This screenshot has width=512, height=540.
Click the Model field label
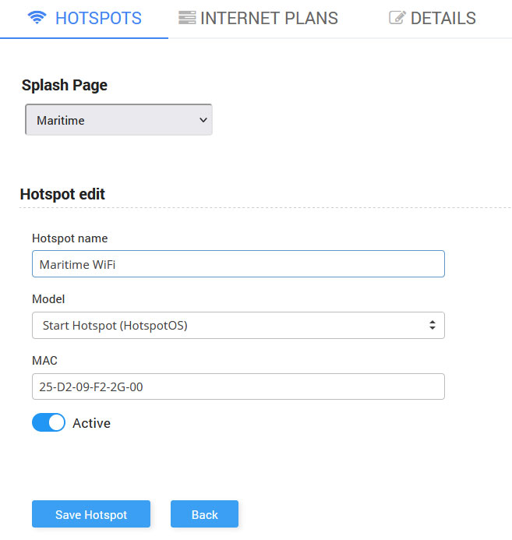coord(48,299)
